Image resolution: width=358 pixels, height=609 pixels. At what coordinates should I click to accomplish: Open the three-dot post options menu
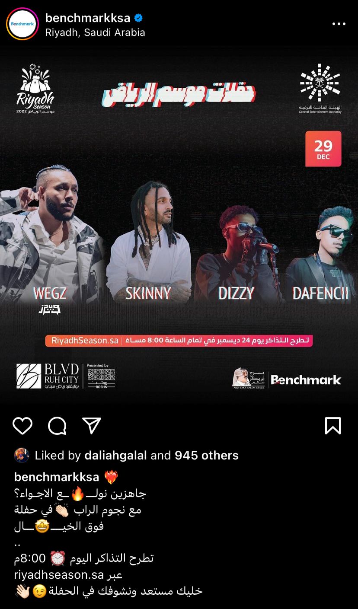click(x=339, y=24)
